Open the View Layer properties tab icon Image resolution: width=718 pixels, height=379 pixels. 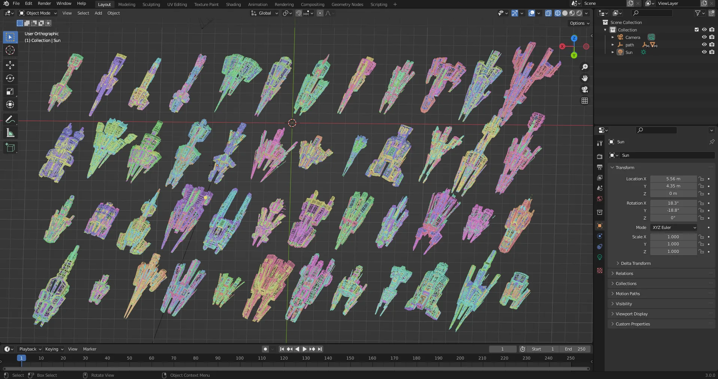click(600, 177)
